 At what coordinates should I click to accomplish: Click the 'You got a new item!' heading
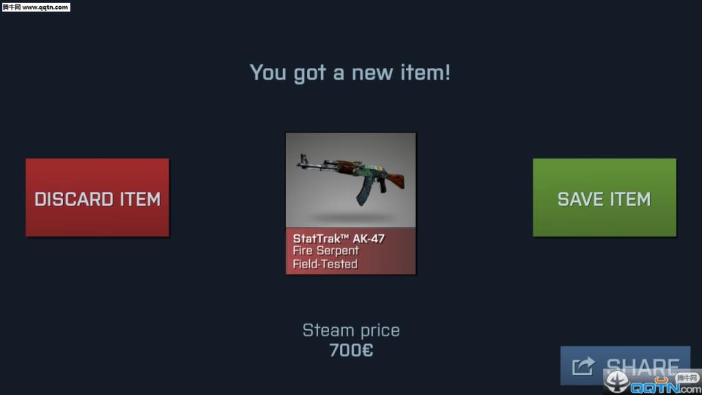click(x=350, y=73)
